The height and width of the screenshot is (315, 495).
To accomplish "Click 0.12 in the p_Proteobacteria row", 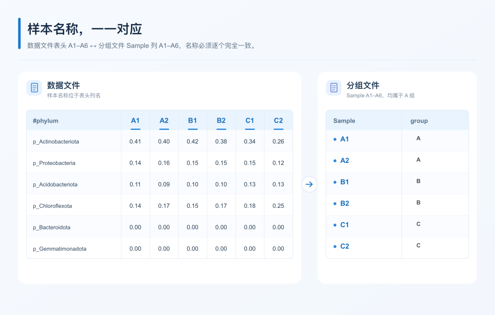I will (279, 163).
